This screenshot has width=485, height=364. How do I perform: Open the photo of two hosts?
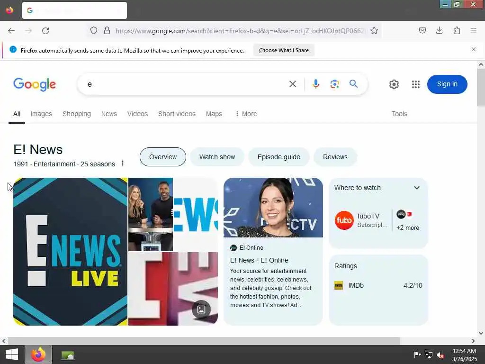pos(151,214)
